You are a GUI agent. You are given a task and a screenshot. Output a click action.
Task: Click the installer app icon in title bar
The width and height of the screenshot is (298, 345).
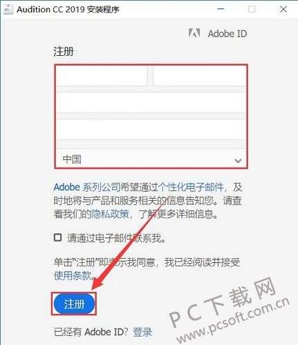(8, 9)
